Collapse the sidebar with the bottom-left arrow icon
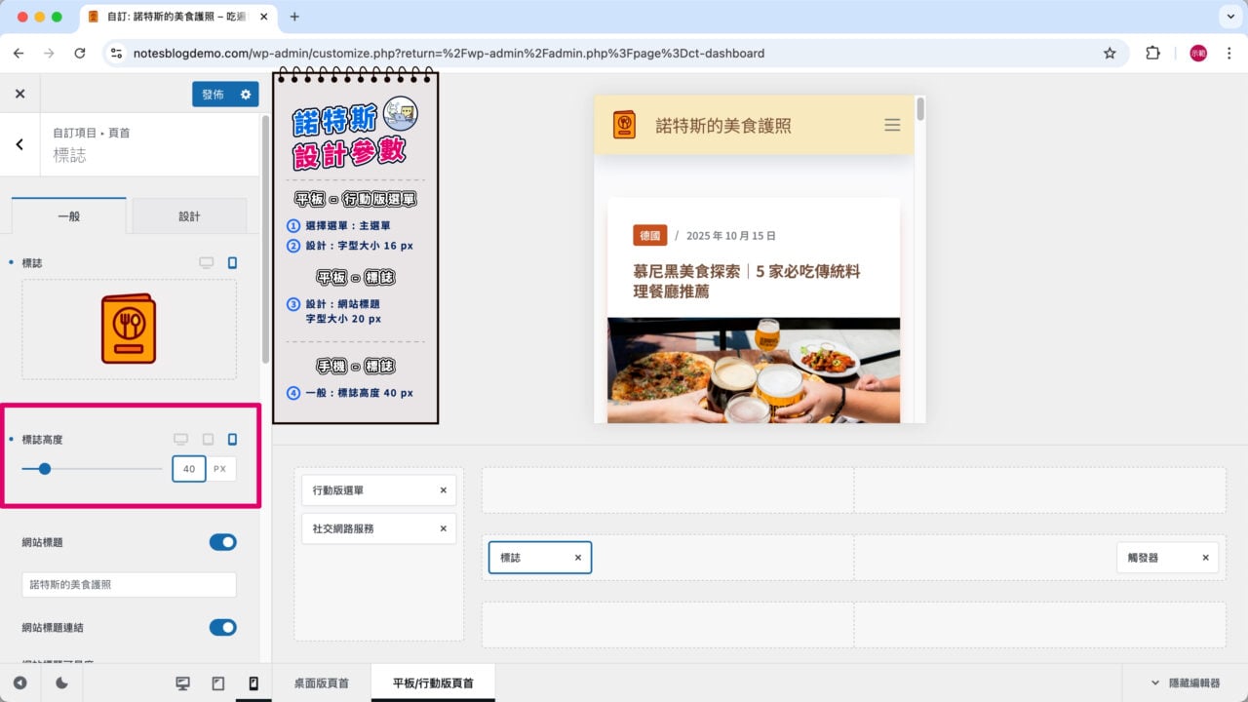Image resolution: width=1248 pixels, height=702 pixels. (x=19, y=683)
